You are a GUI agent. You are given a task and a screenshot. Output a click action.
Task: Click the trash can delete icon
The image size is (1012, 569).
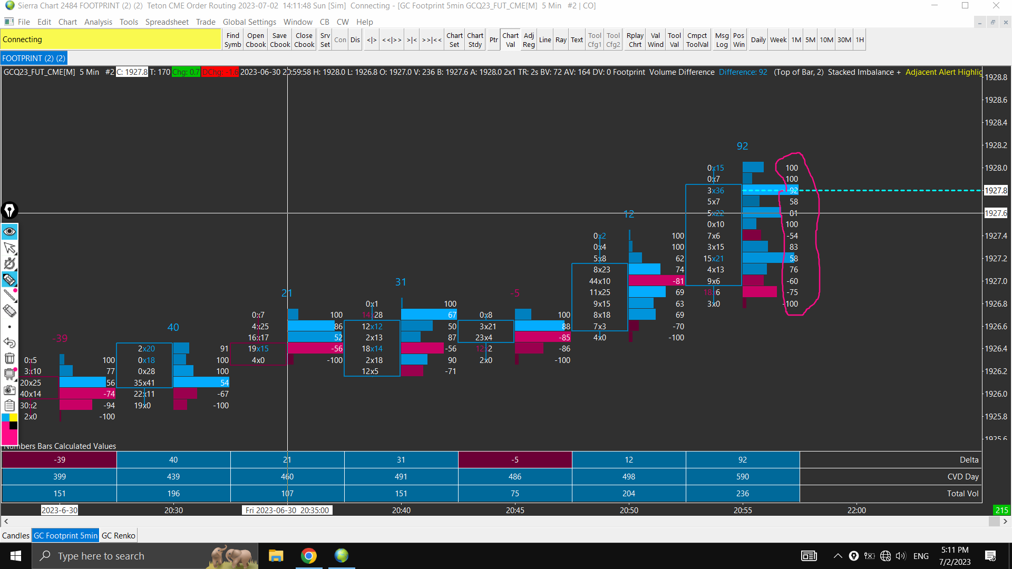9,358
